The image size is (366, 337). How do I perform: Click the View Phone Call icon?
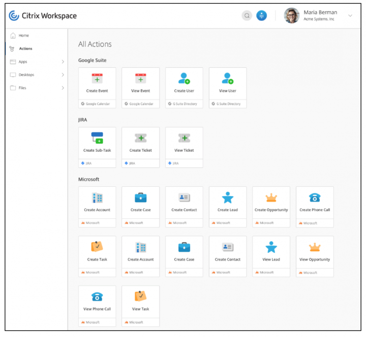tap(97, 297)
